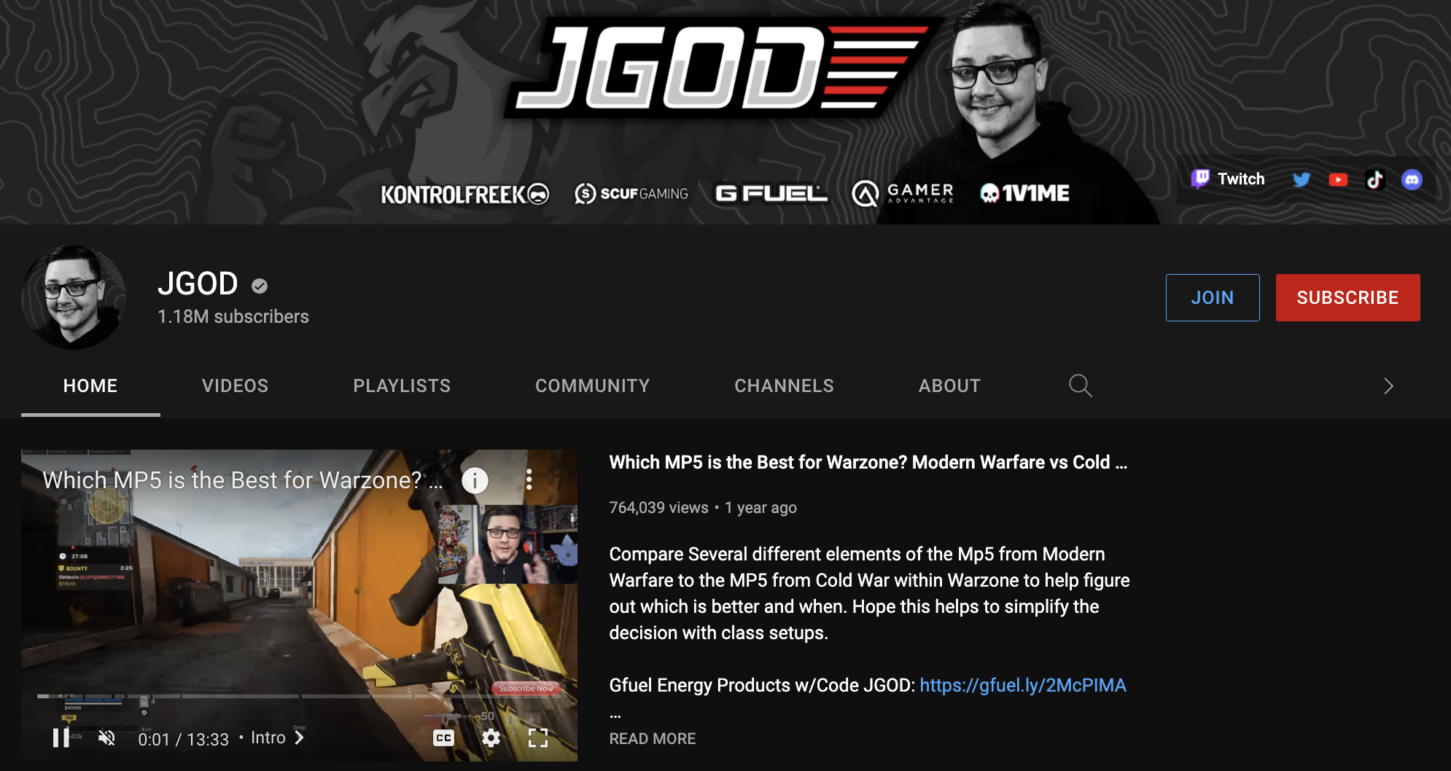The width and height of the screenshot is (1451, 771).
Task: Expand the Intro chapter chevron
Action: point(299,737)
